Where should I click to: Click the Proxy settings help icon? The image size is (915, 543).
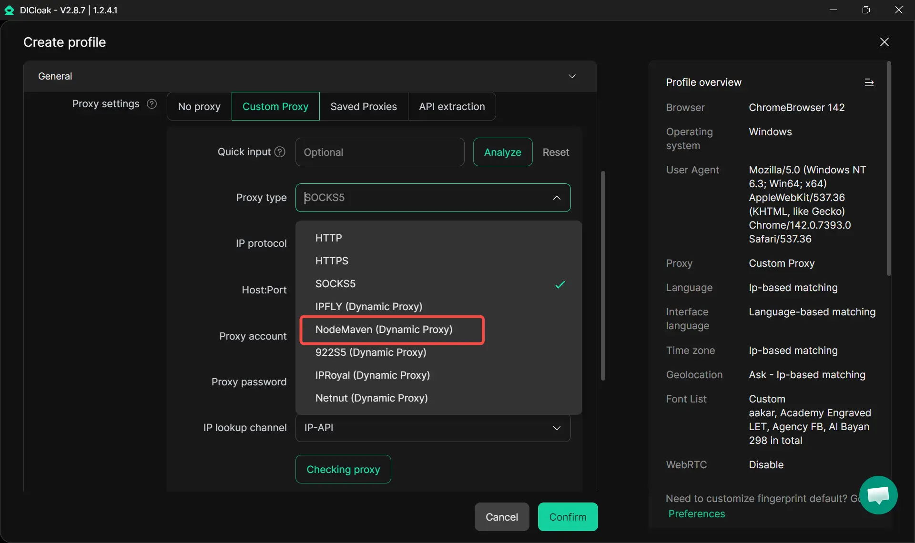[152, 104]
